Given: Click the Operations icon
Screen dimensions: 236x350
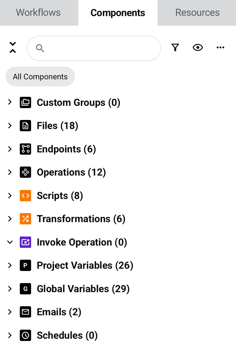Looking at the screenshot, I should (25, 172).
